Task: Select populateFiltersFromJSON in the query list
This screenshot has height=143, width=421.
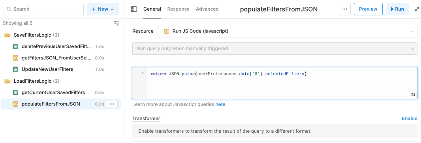Action: tap(51, 104)
